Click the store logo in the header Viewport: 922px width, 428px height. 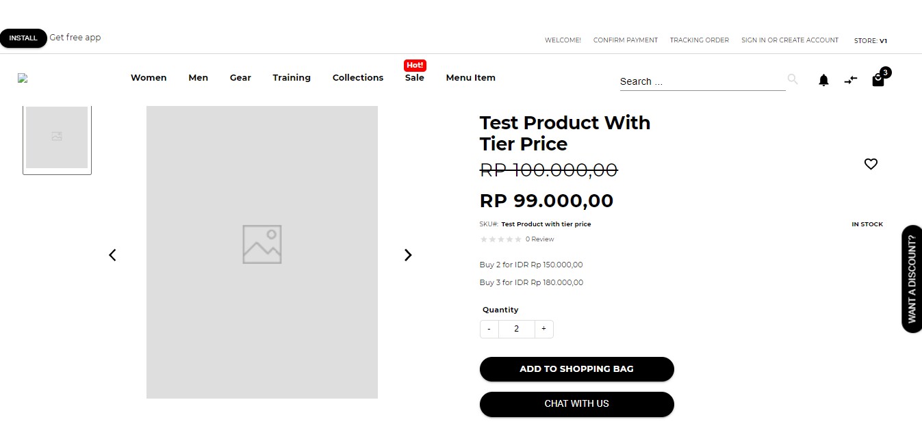(23, 77)
